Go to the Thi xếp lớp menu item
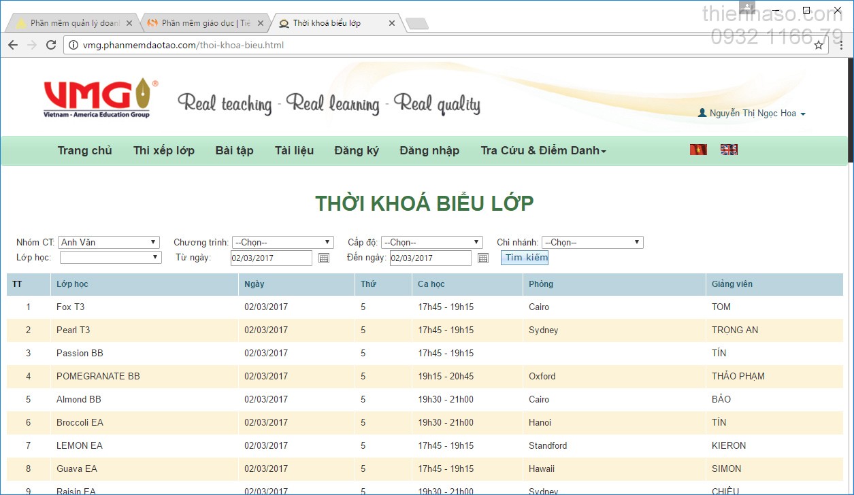 coord(164,150)
